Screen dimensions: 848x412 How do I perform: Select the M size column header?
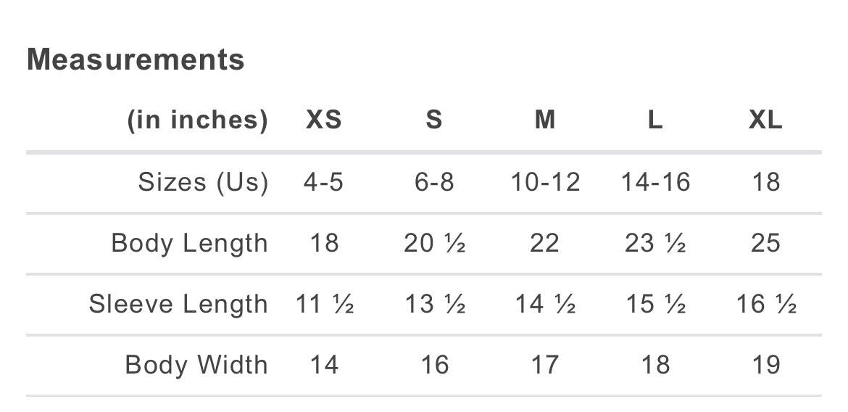(x=544, y=120)
